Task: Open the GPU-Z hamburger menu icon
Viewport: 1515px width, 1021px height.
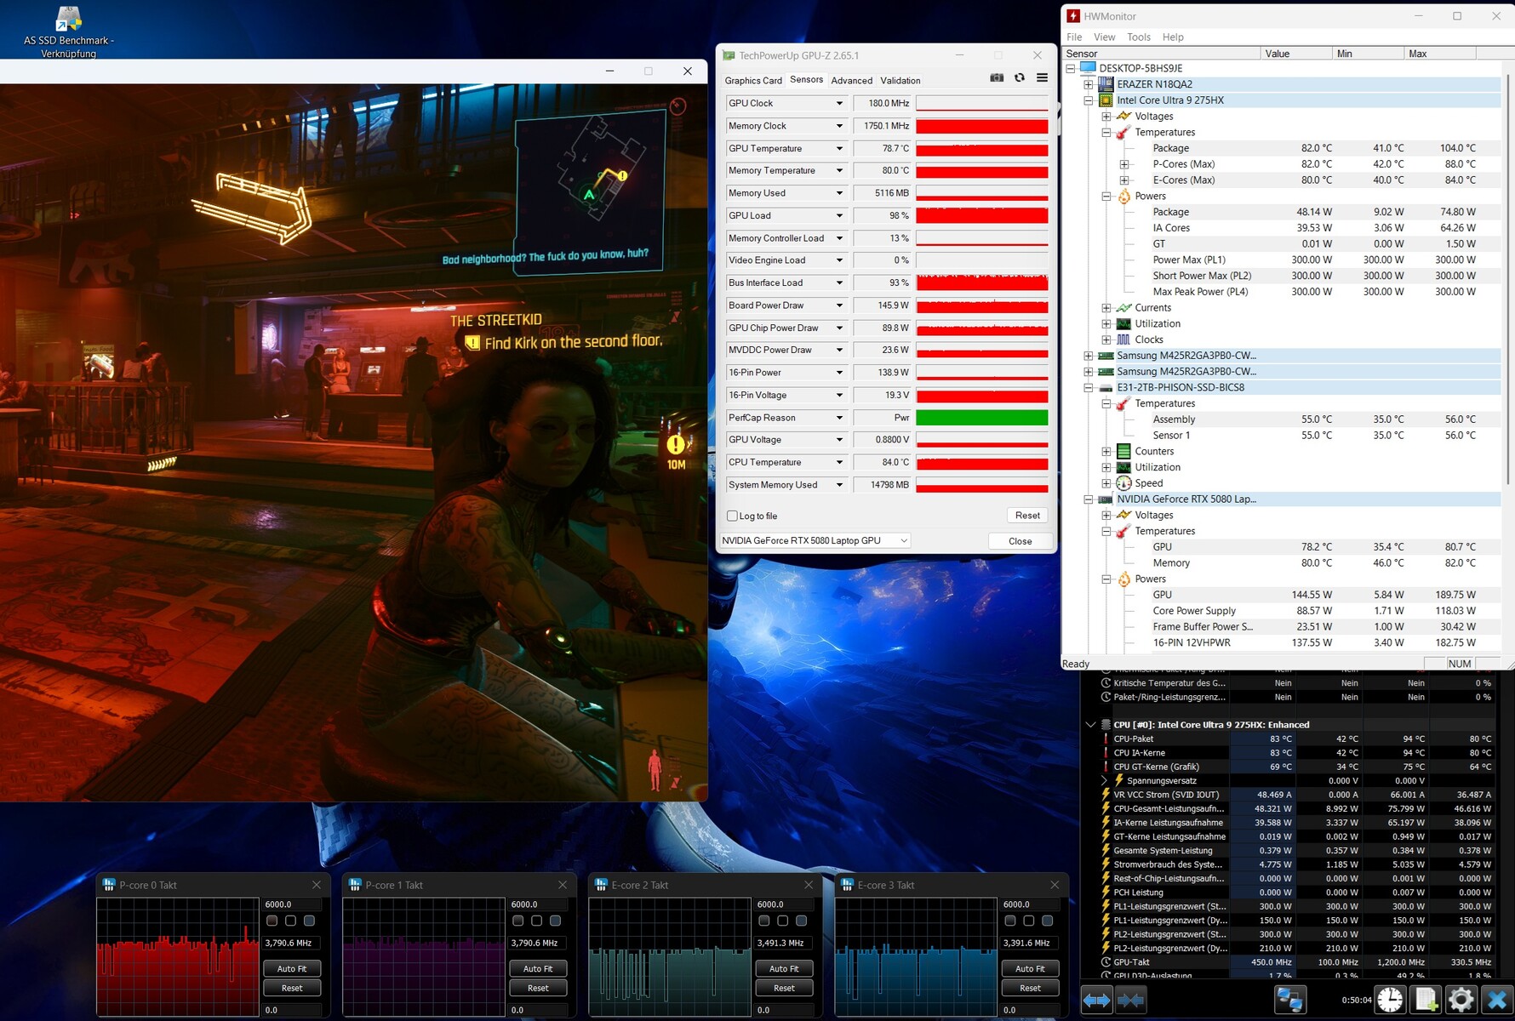Action: point(1042,78)
